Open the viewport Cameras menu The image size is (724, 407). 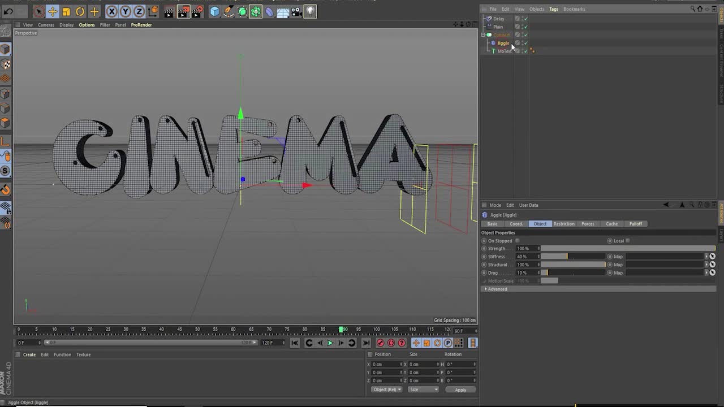point(46,25)
